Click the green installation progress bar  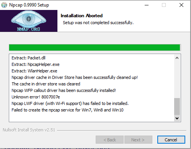[x=95, y=47]
